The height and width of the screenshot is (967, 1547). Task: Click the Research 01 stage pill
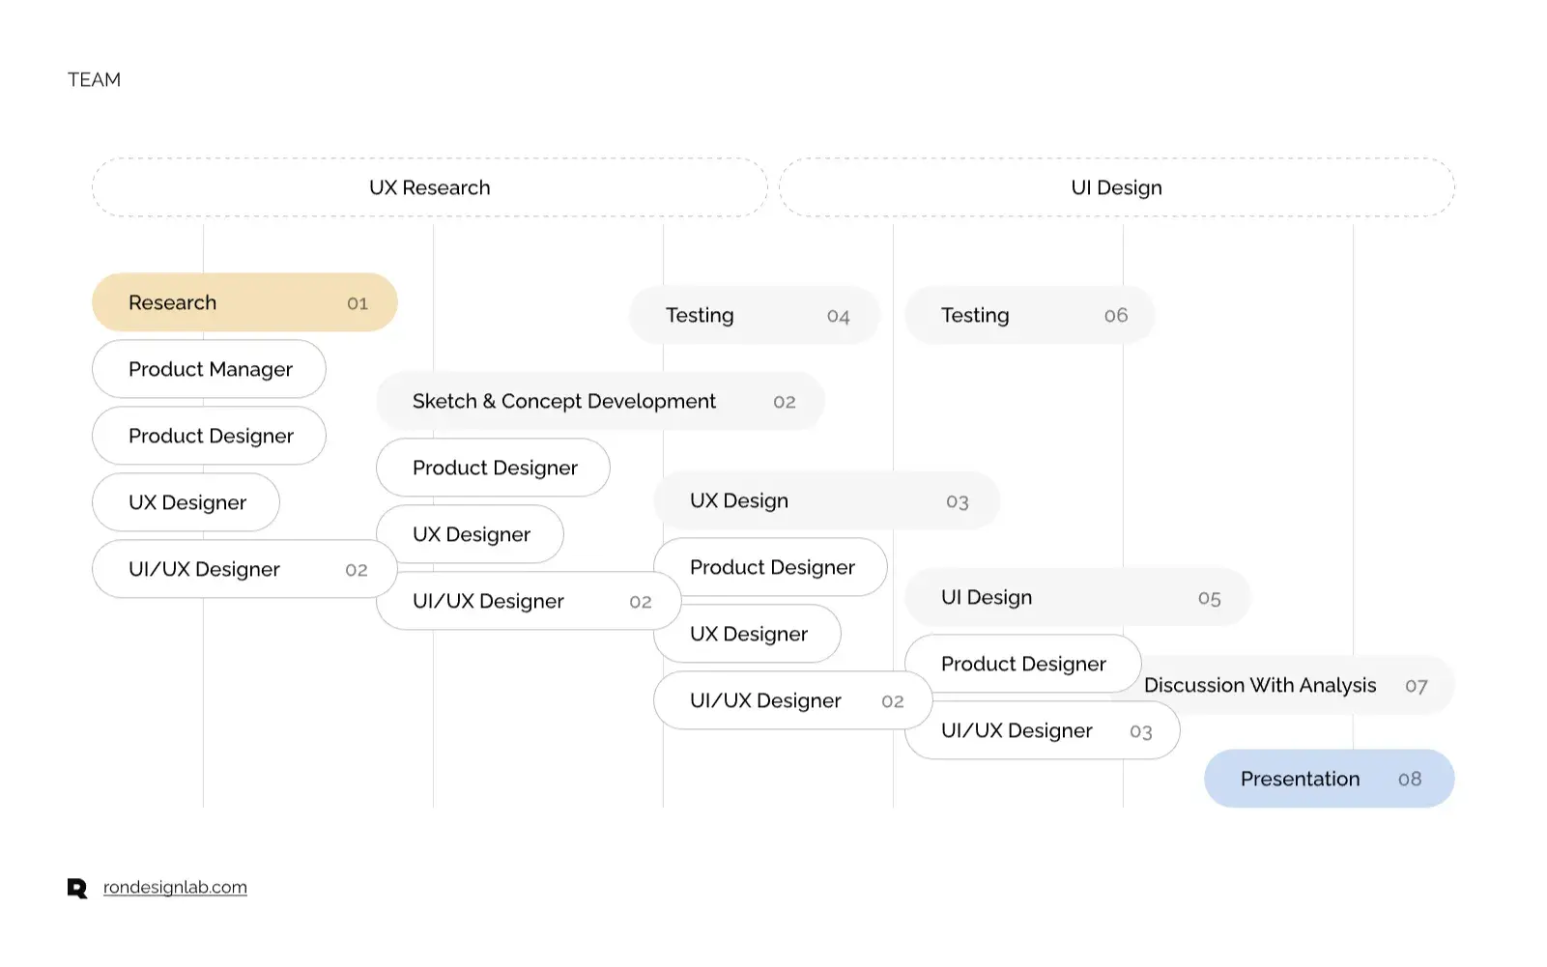tap(244, 302)
